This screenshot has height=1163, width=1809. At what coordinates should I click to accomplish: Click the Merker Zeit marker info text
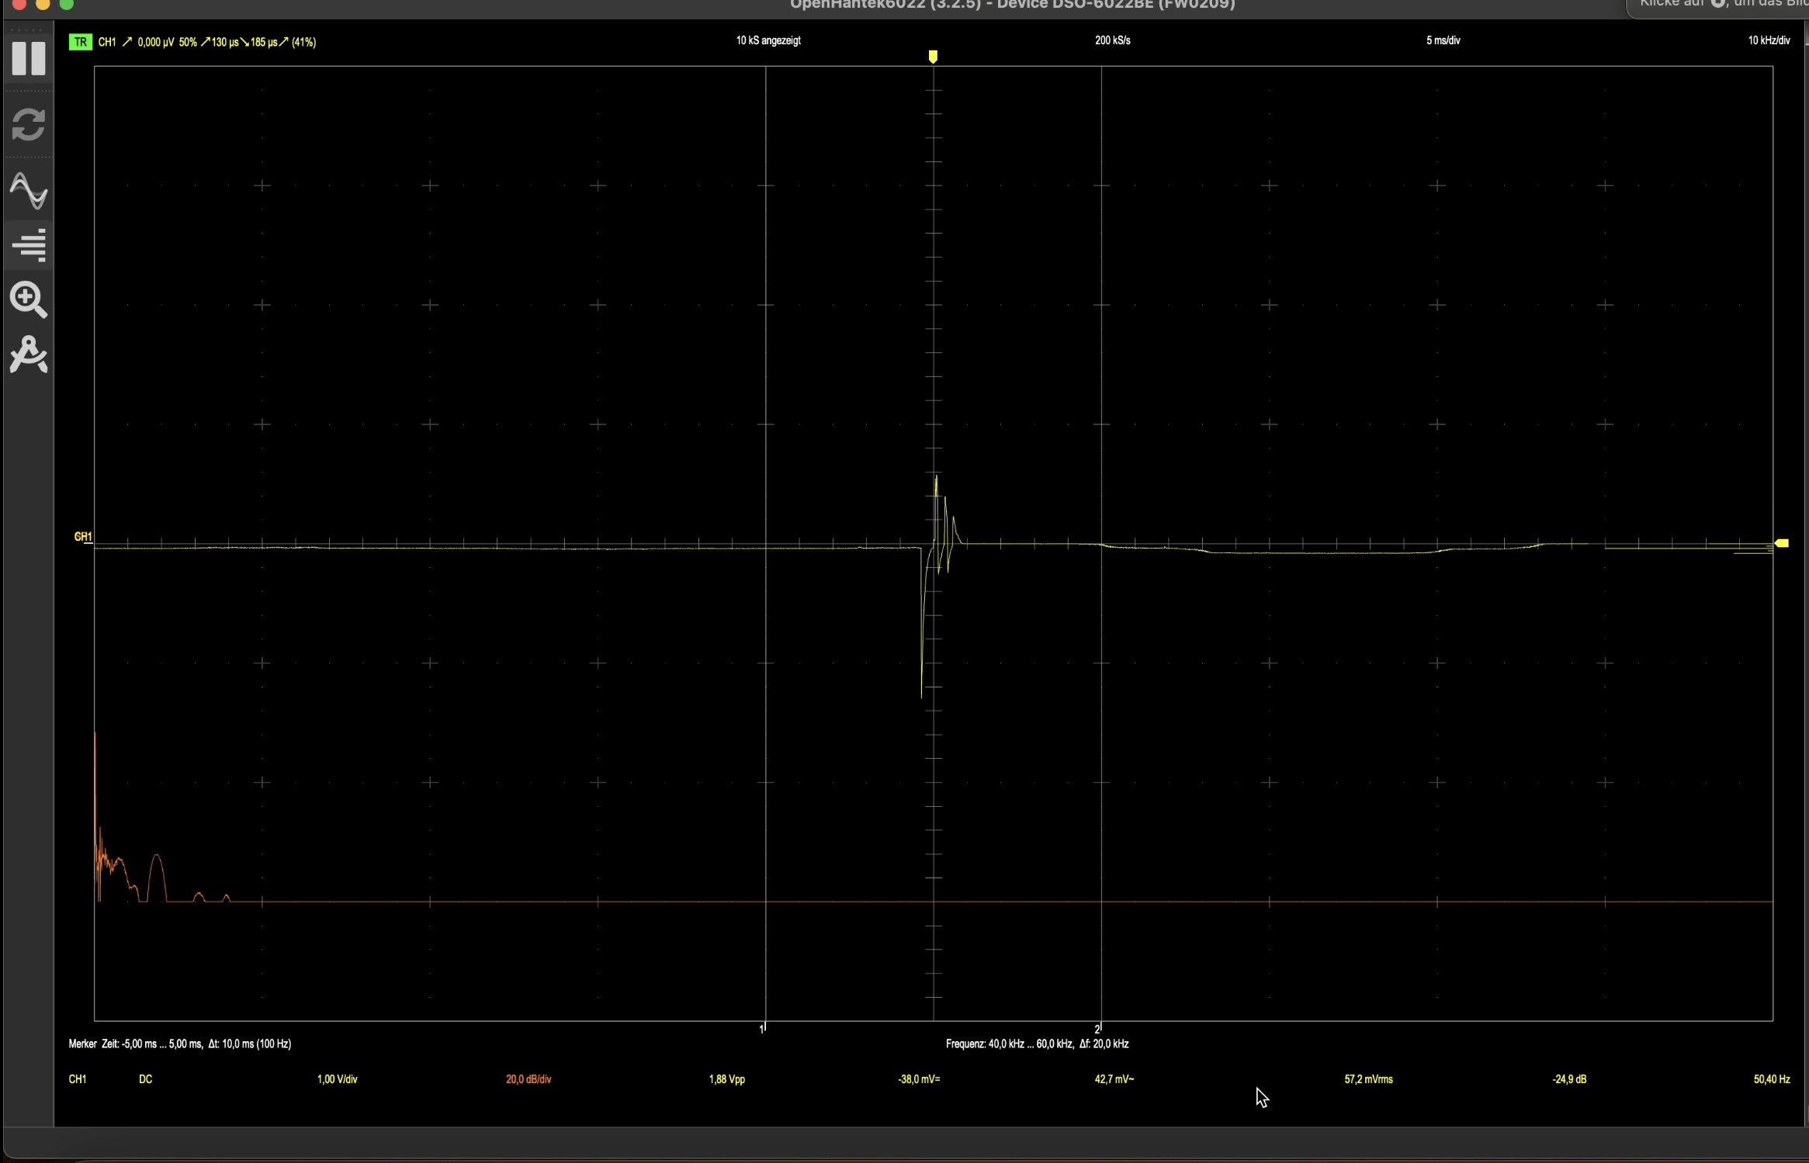coord(180,1044)
